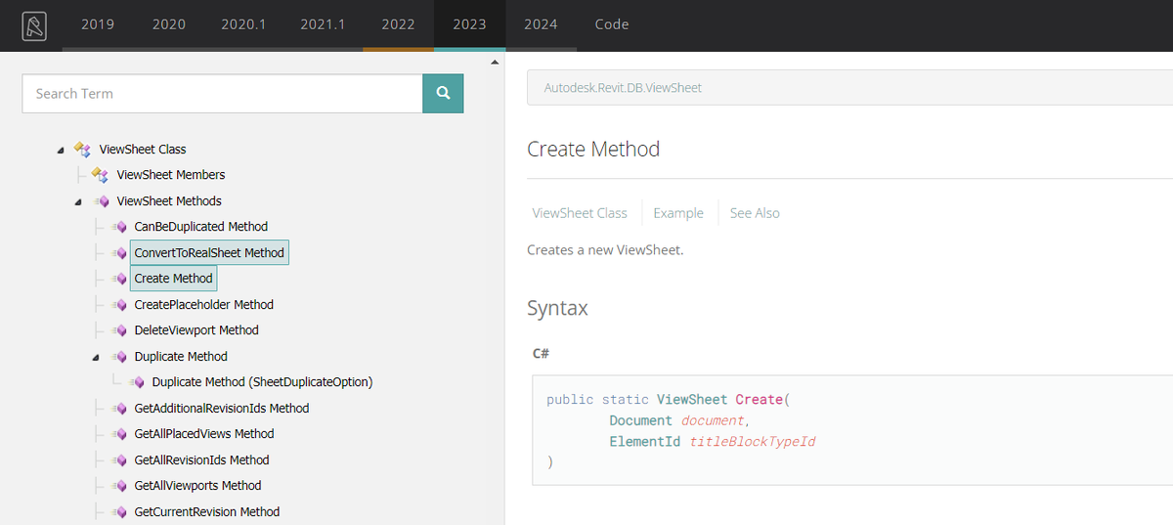Collapse the ViewSheet Class tree node
Viewport: 1173px width, 525px height.
[61, 150]
